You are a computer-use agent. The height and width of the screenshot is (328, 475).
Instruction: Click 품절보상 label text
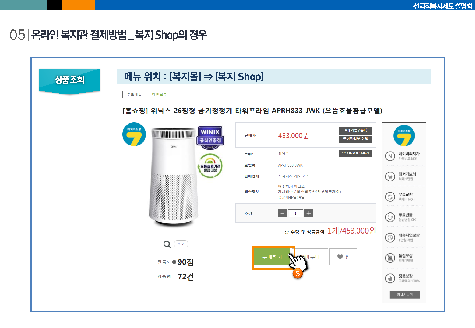(406, 256)
